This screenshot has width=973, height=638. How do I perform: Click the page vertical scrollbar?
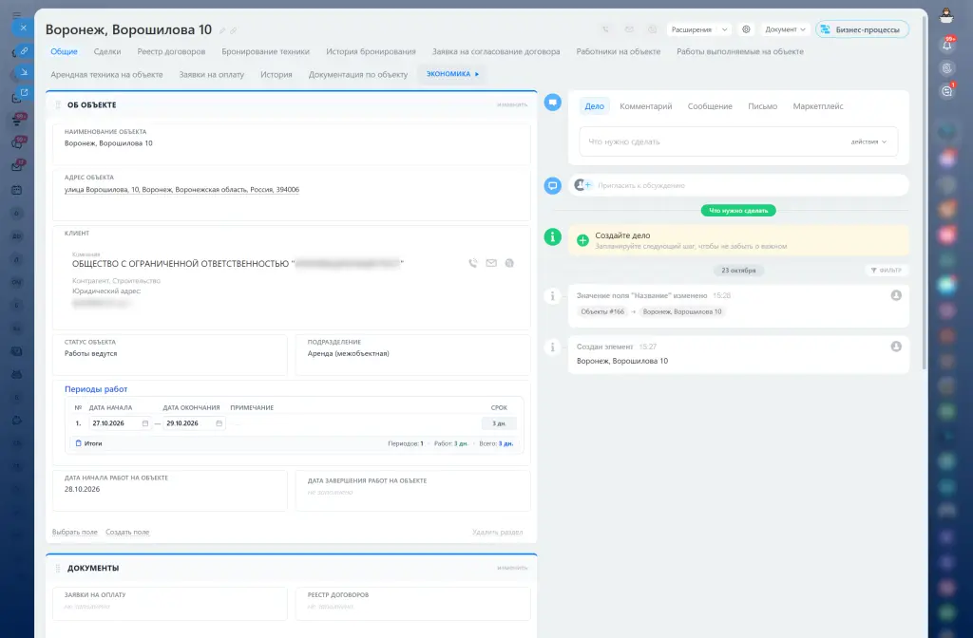(x=924, y=192)
